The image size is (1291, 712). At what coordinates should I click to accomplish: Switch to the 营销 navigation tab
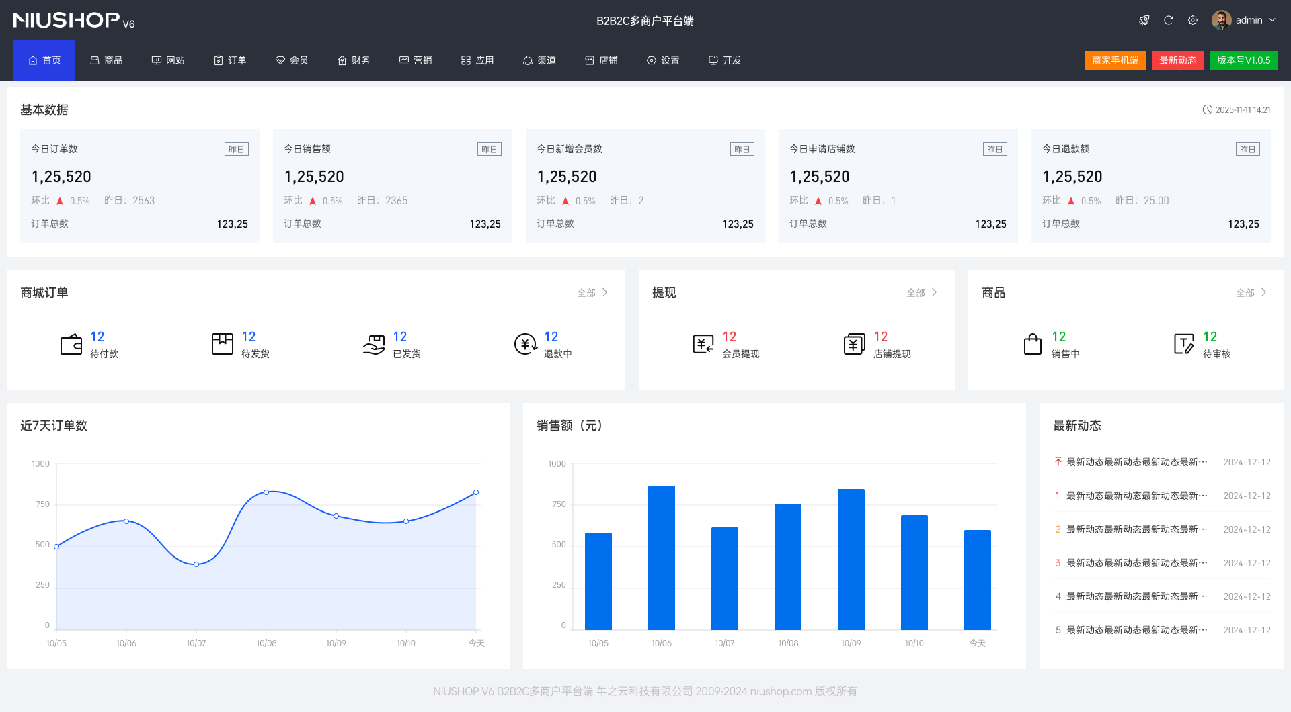click(416, 60)
